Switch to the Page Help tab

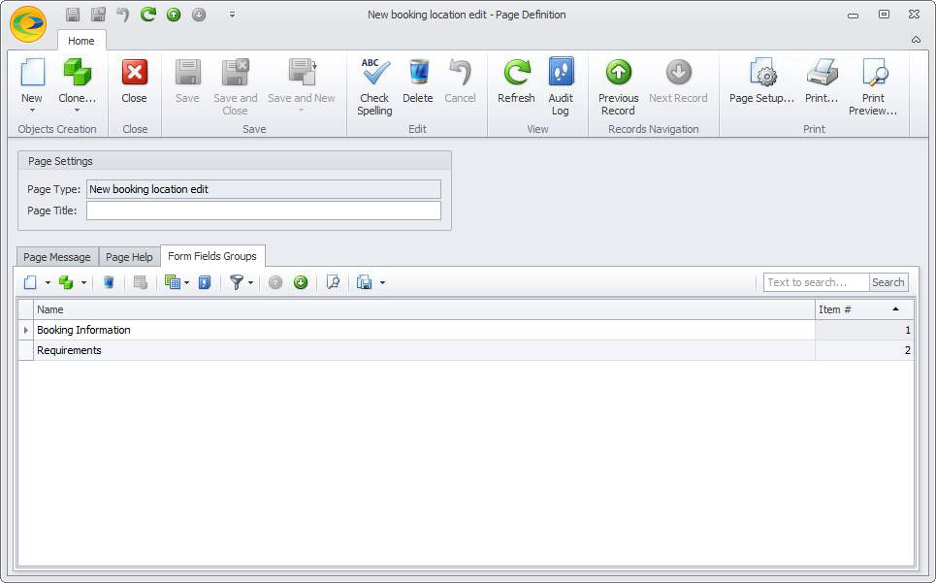pyautogui.click(x=130, y=257)
